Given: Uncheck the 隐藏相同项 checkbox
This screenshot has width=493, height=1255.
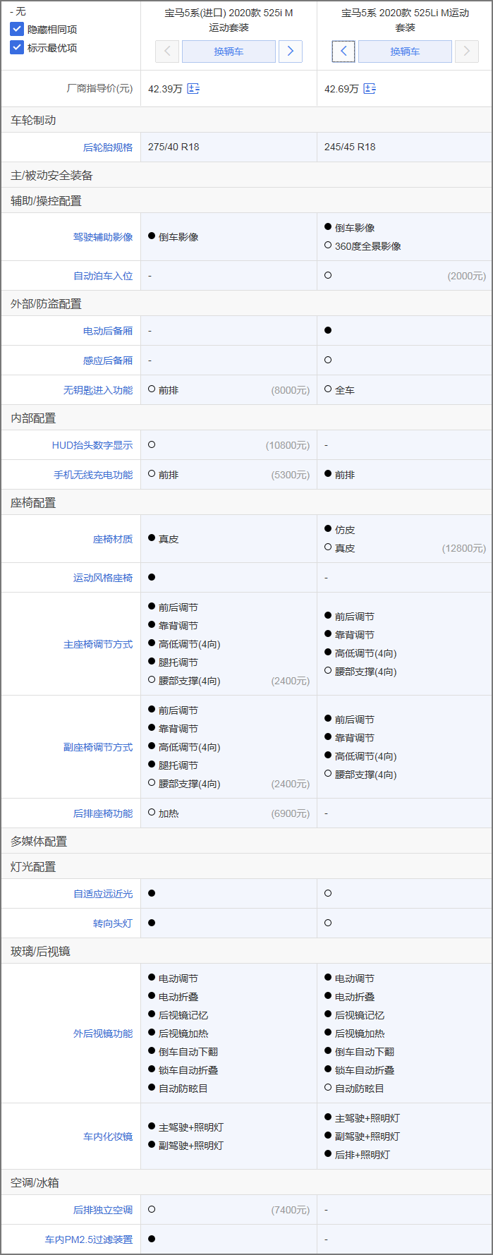Looking at the screenshot, I should click(x=17, y=29).
